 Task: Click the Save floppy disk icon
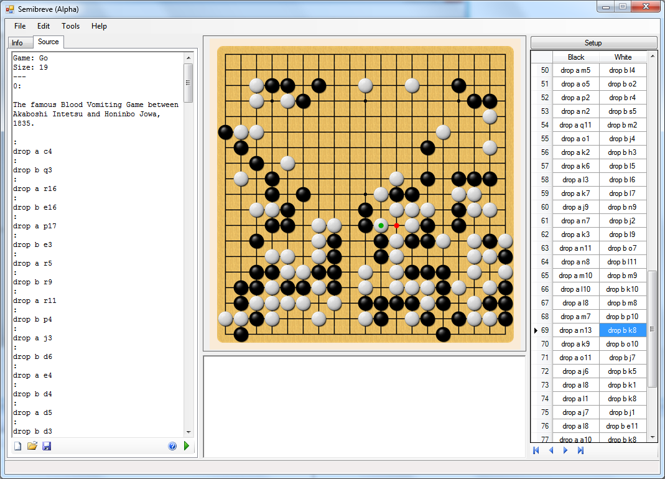[x=47, y=446]
